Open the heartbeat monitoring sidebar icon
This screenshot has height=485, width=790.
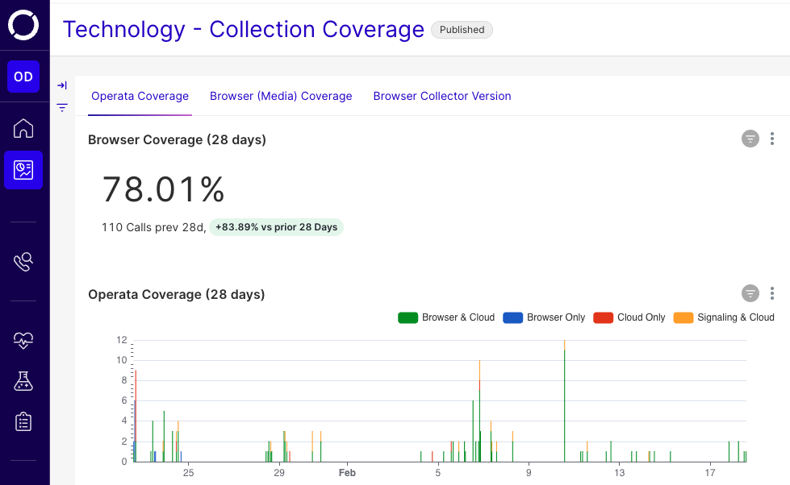coord(23,341)
